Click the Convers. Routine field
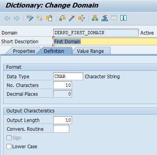This screenshot has height=155, width=157. 61,129
